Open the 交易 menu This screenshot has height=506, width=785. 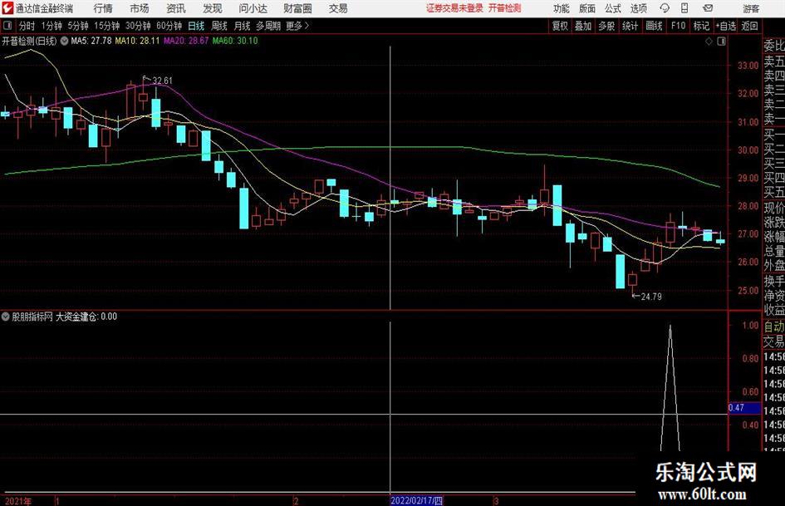click(x=338, y=8)
